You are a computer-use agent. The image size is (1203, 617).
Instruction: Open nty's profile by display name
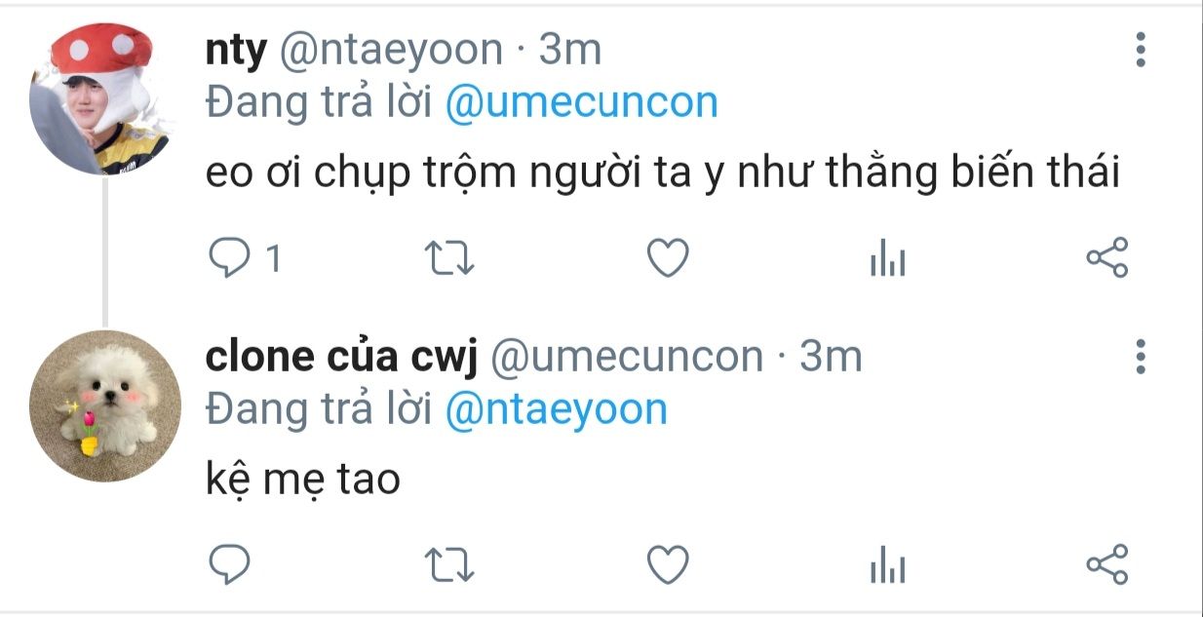pyautogui.click(x=235, y=51)
